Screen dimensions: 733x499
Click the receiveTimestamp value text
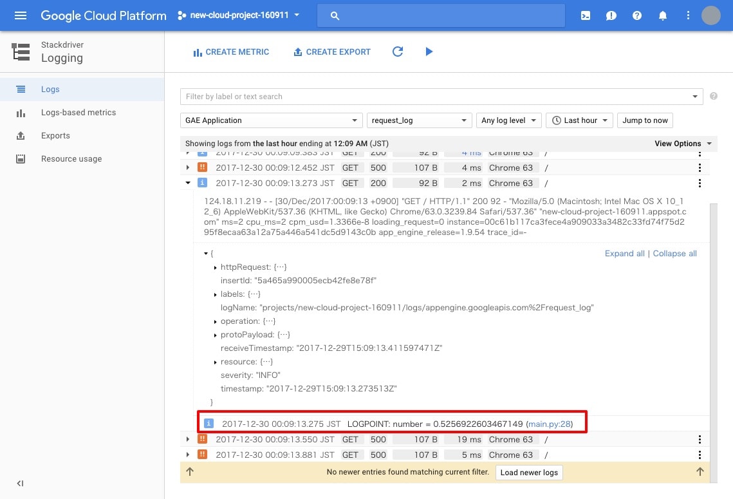[369, 348]
